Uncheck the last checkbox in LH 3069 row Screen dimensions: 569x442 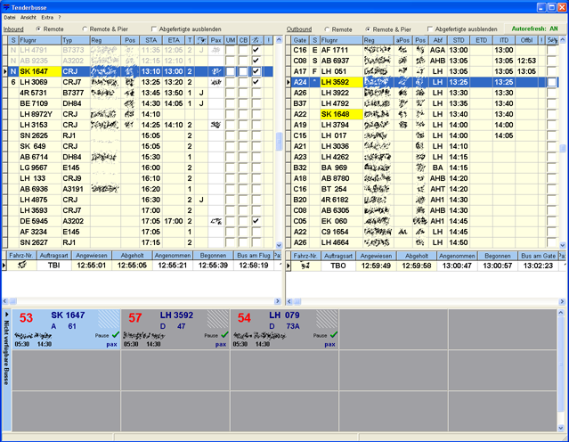click(256, 82)
